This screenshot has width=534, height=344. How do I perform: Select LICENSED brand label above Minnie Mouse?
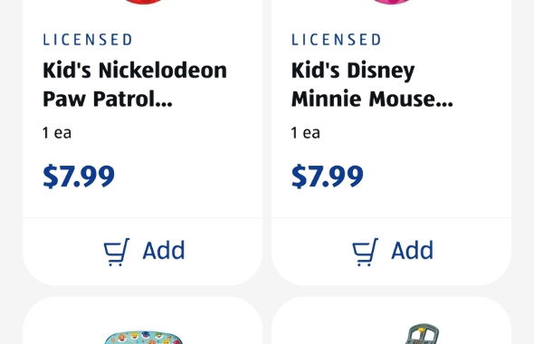pyautogui.click(x=336, y=40)
